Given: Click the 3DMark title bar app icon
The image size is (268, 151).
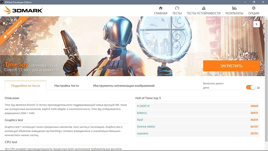Looking at the screenshot, I should pyautogui.click(x=3, y=2).
